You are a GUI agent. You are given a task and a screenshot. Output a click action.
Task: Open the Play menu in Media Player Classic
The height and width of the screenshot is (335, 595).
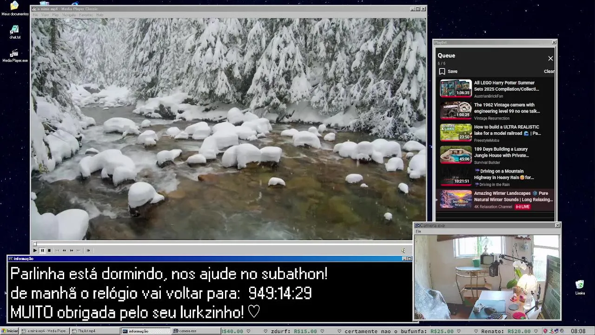55,15
